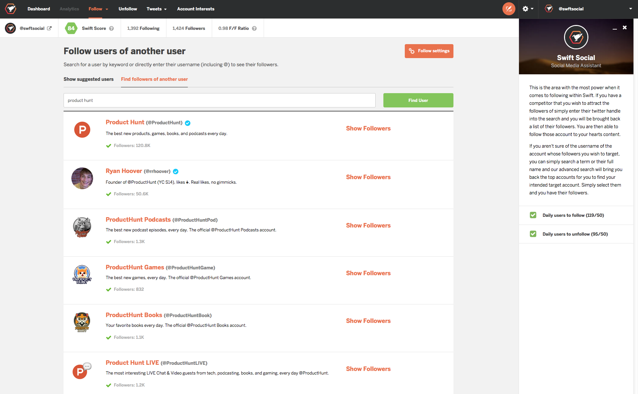This screenshot has height=394, width=638.
Task: Click the user search input field
Action: click(219, 100)
